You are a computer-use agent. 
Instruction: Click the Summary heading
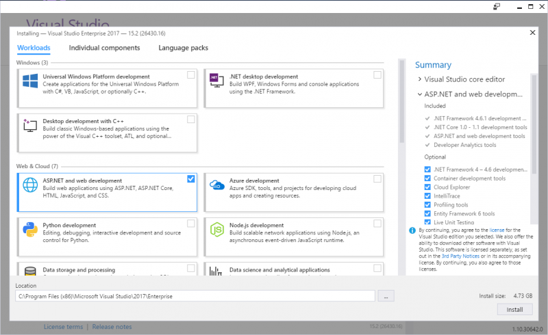(x=433, y=65)
